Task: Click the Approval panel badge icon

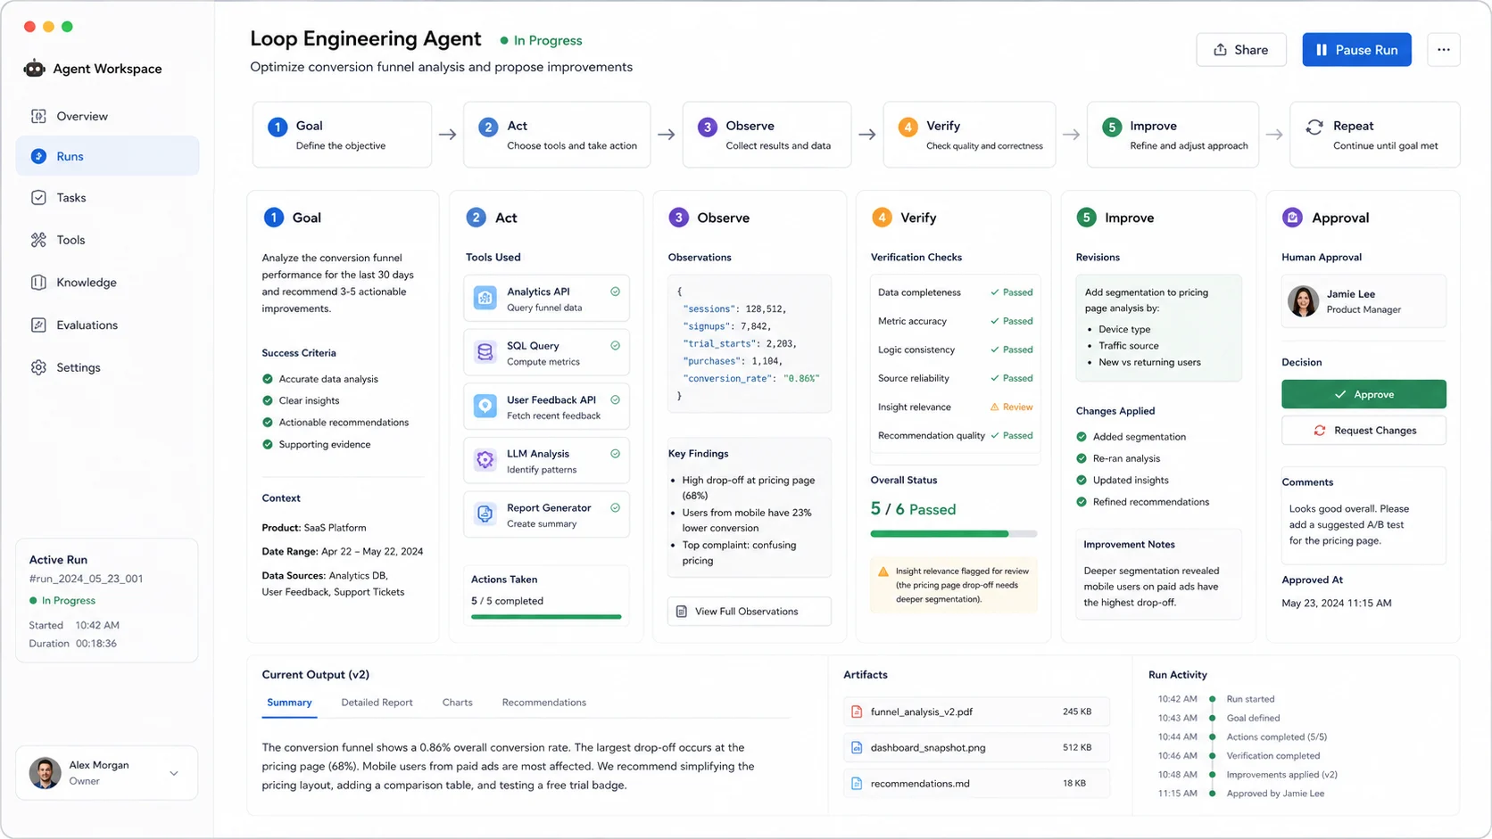Action: (1292, 218)
